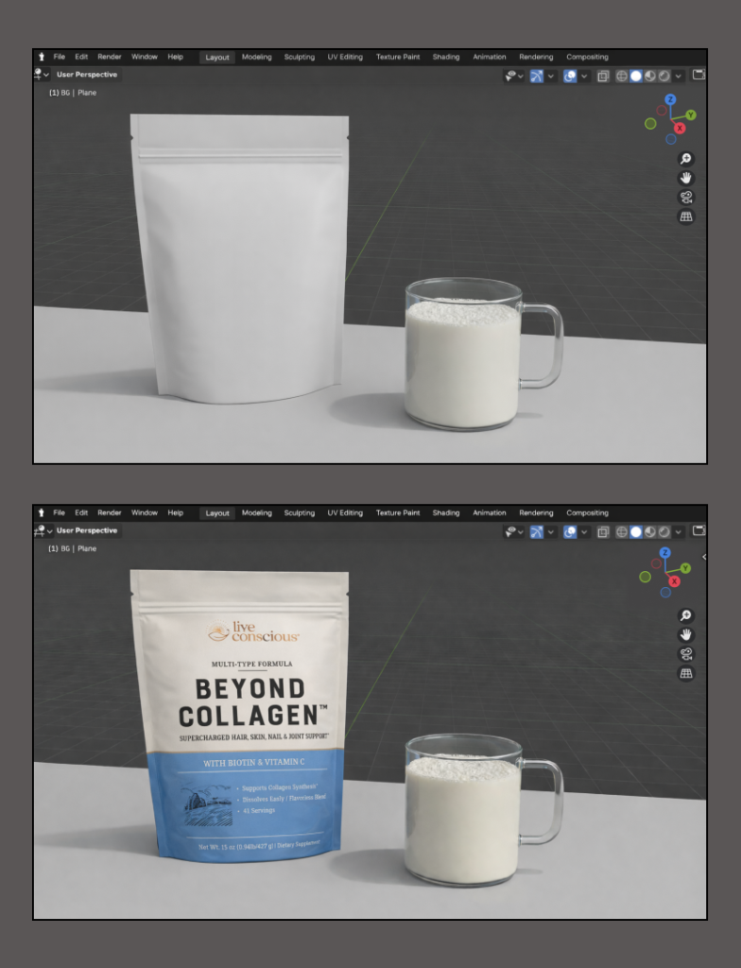Open the Render menu in top window
741x968 pixels.
click(110, 57)
